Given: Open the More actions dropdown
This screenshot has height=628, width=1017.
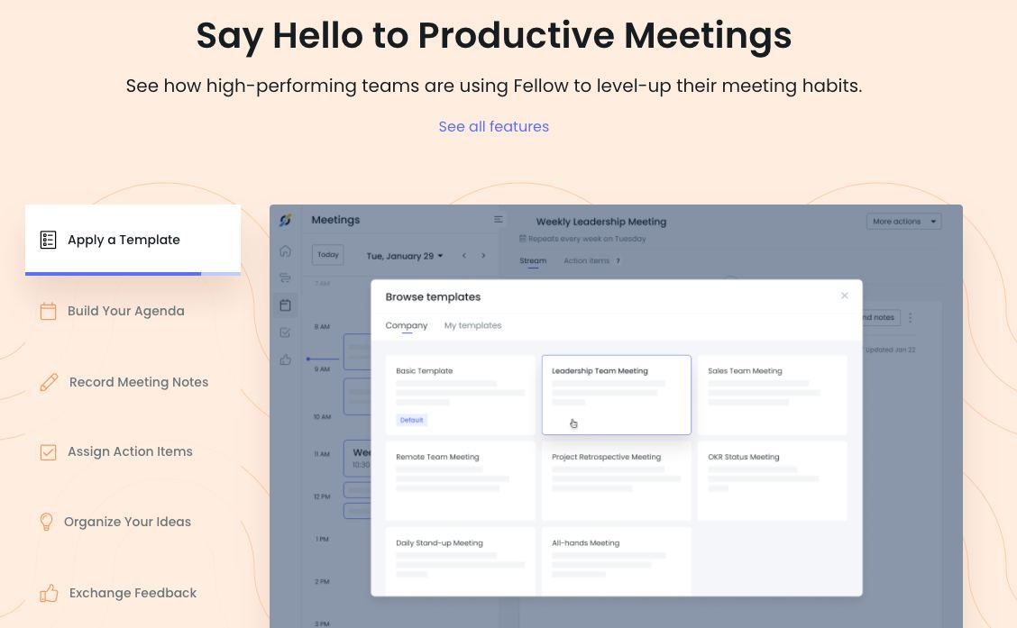Looking at the screenshot, I should click(x=903, y=222).
